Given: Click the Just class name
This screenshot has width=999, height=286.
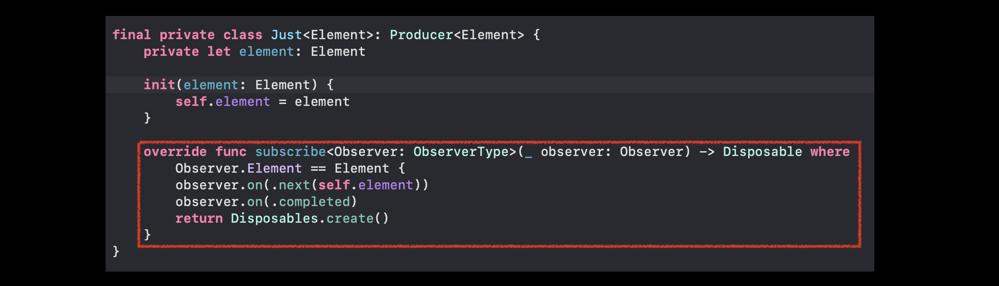Looking at the screenshot, I should pyautogui.click(x=286, y=35).
